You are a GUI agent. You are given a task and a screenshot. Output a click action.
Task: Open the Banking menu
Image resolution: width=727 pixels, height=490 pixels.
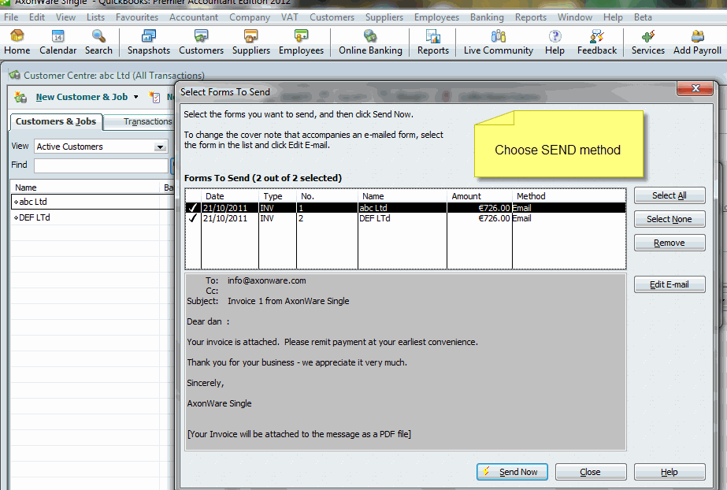(x=487, y=17)
